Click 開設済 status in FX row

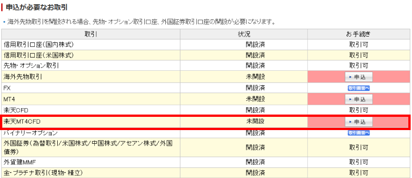pyautogui.click(x=255, y=88)
